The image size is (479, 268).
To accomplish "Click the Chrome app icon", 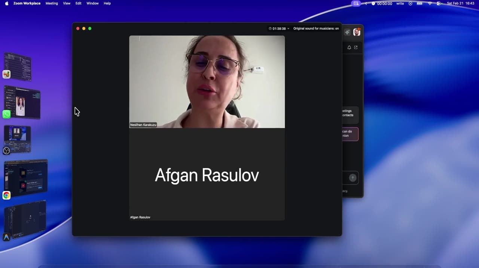I will [x=6, y=195].
